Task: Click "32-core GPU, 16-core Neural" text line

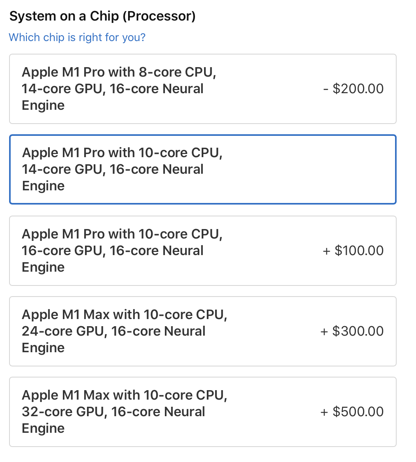Action: [x=113, y=412]
